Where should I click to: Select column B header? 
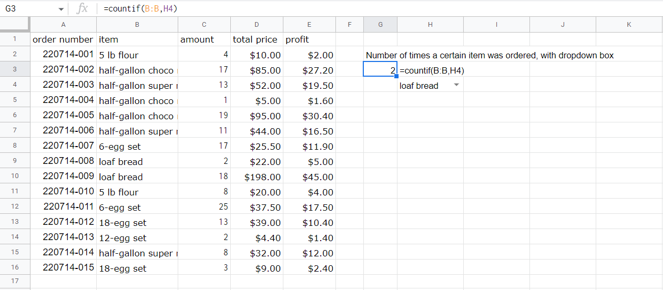pos(137,25)
